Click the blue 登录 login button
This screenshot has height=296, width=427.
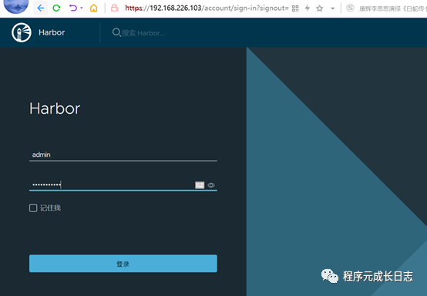123,264
